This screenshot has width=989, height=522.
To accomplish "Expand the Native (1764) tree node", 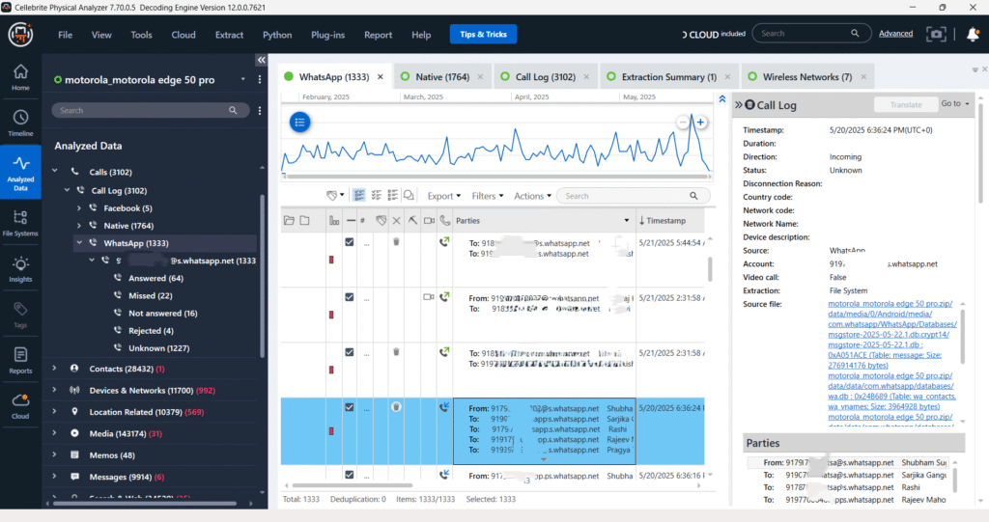I will 79,226.
